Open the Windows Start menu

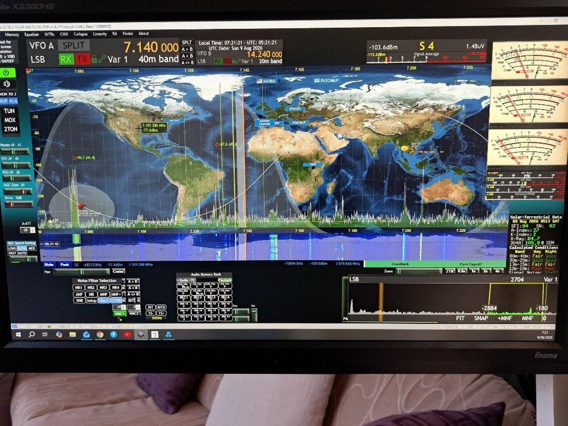click(18, 334)
